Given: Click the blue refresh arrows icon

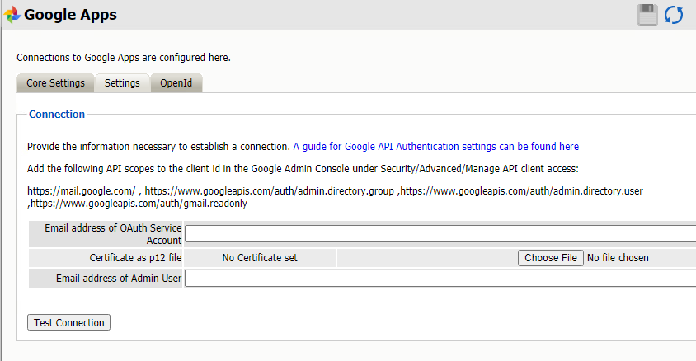Looking at the screenshot, I should [x=674, y=15].
